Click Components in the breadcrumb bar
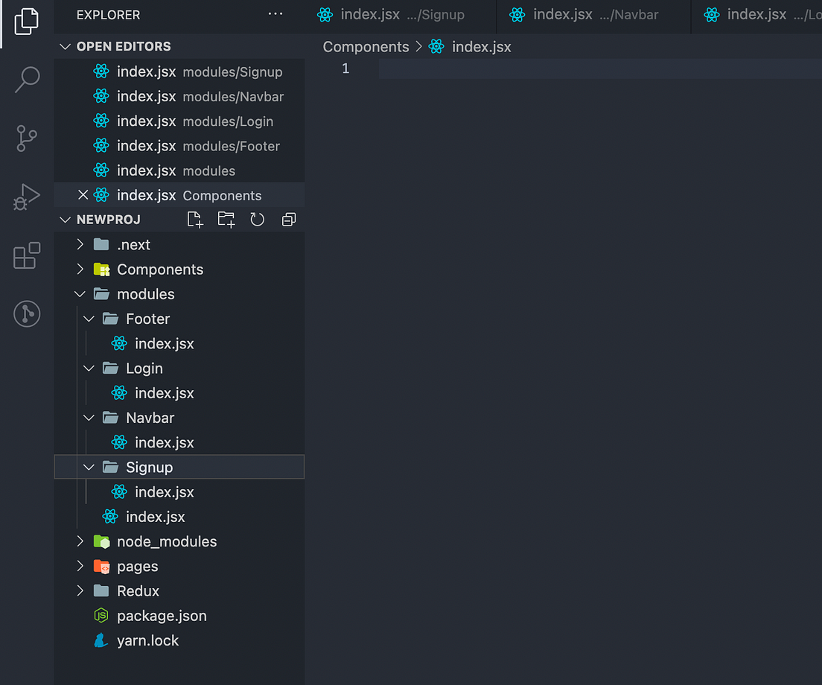The height and width of the screenshot is (685, 822). tap(366, 46)
